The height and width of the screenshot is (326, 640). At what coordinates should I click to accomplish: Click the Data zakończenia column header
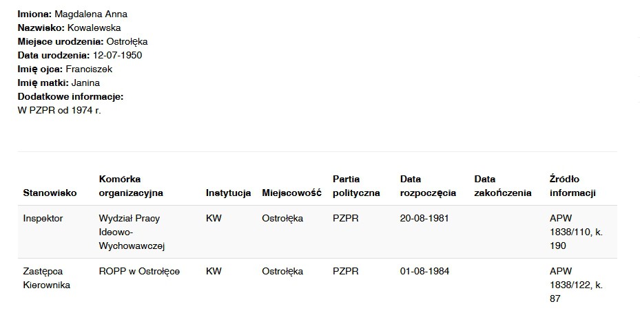click(503, 186)
